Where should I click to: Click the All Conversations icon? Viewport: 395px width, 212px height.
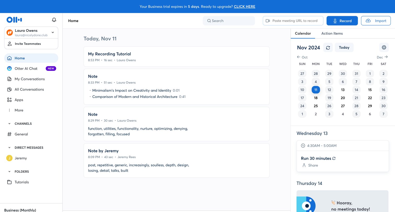9,89
